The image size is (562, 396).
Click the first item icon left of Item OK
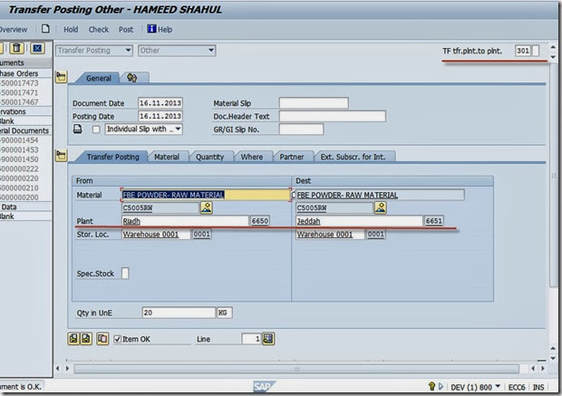coord(73,339)
